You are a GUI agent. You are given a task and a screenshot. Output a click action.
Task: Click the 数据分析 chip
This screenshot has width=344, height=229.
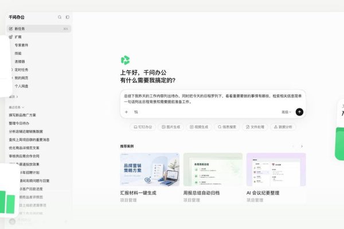[x=283, y=127]
